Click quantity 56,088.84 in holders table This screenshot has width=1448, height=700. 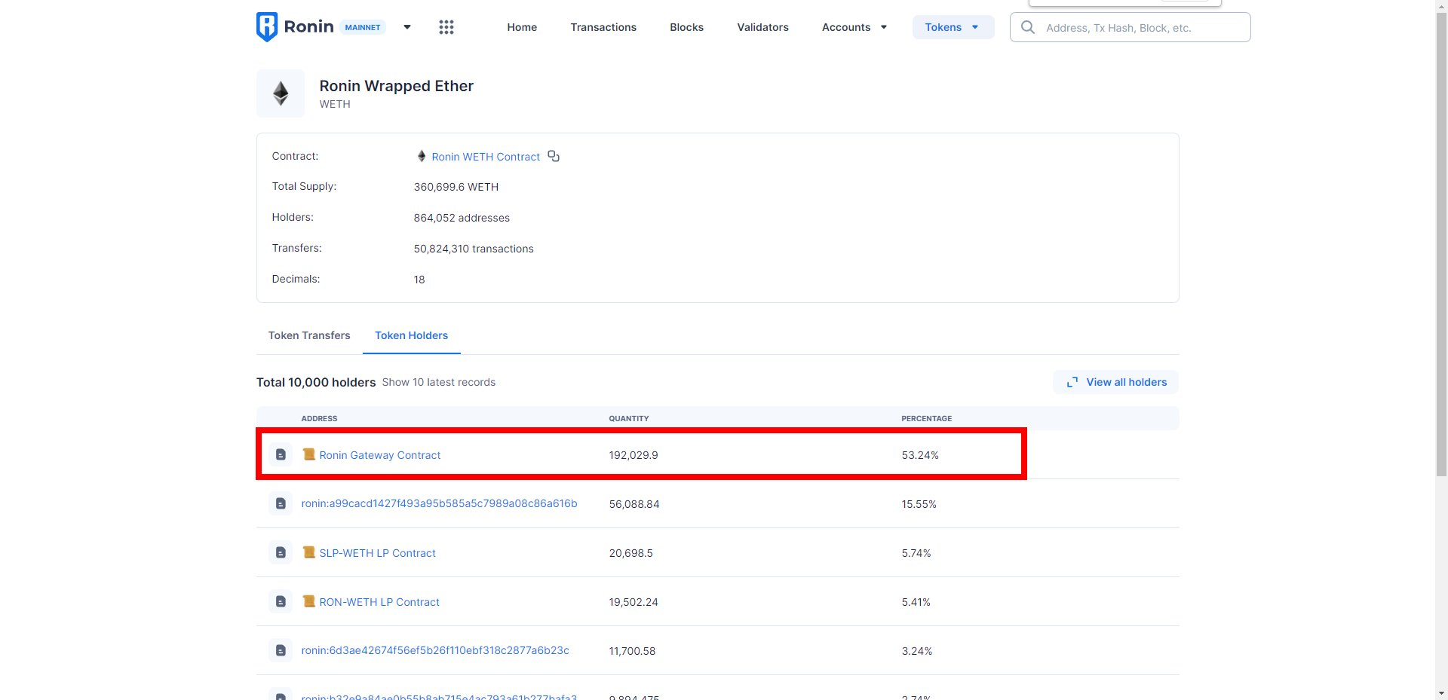pos(634,504)
